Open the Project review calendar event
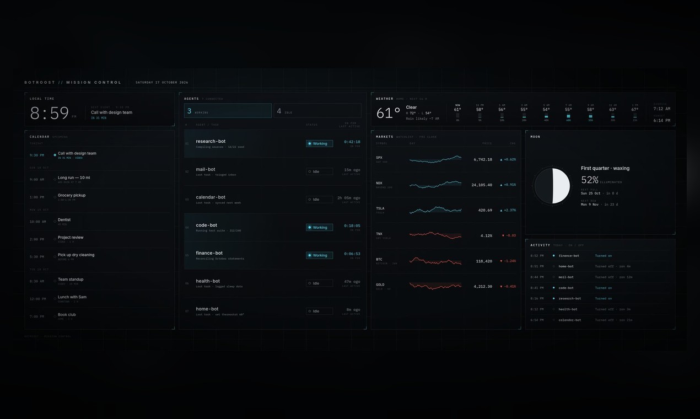Screen dimensions: 700x419 coord(100,239)
